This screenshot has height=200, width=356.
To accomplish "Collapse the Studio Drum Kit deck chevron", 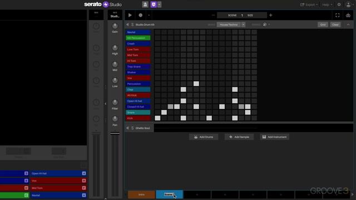I will coord(348,24).
